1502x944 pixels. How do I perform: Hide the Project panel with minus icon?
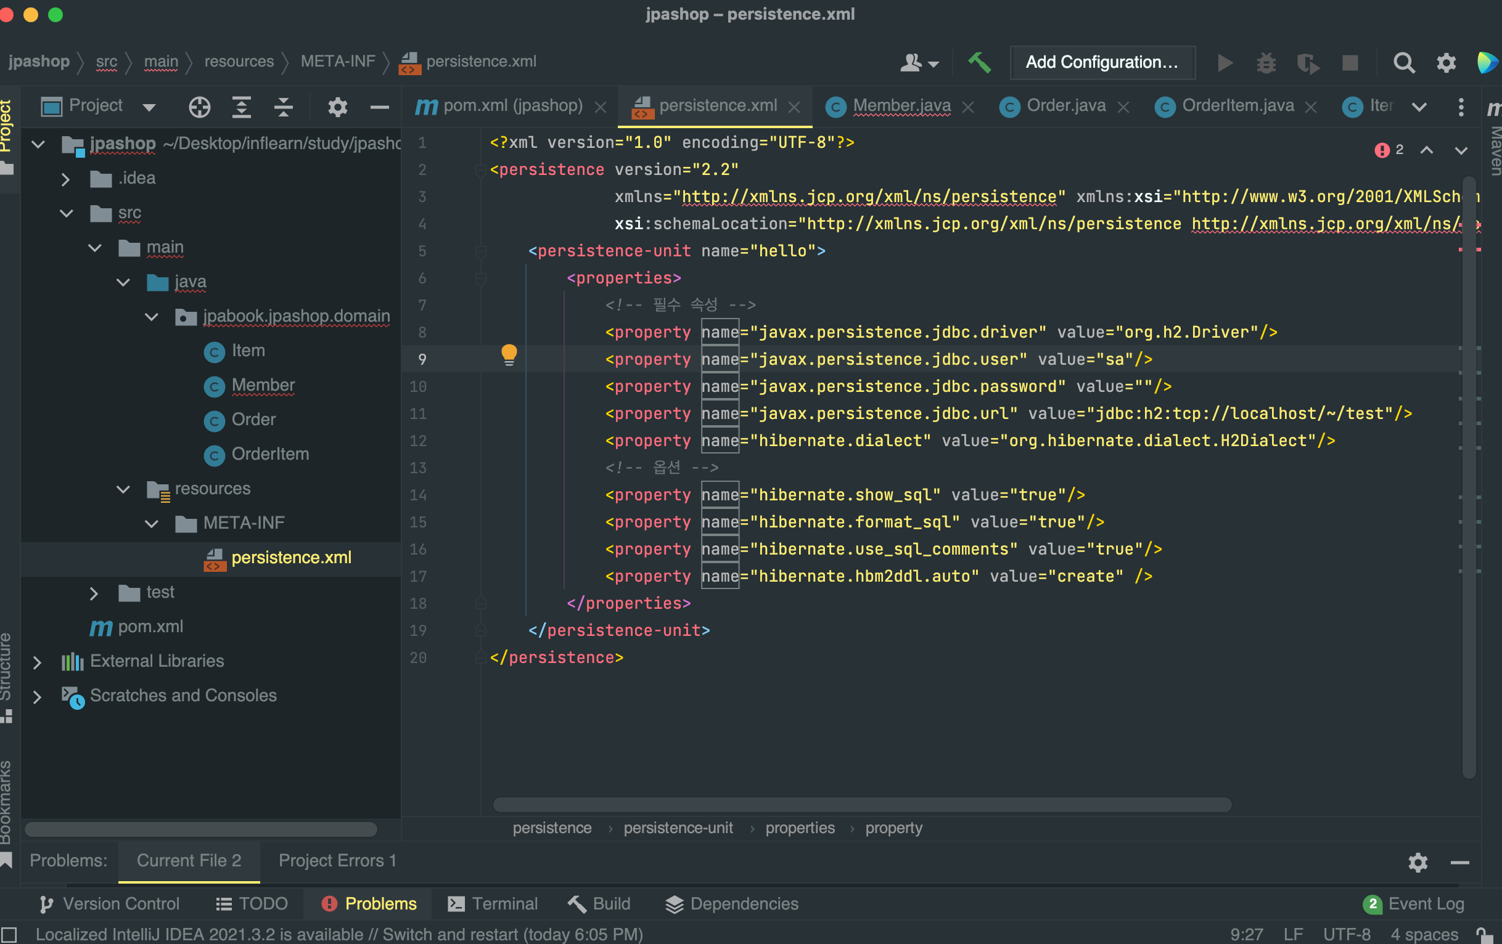pos(379,107)
